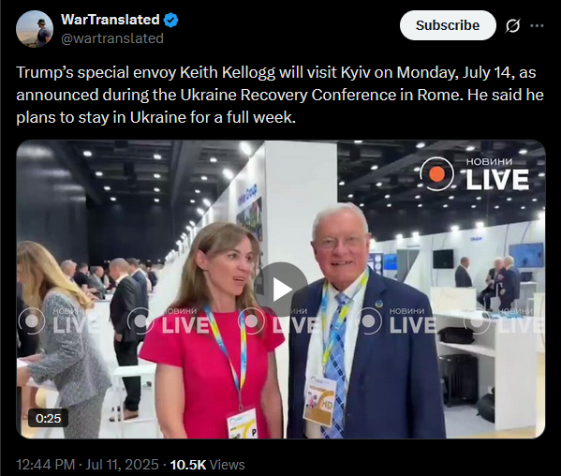Click the woman's conference name badge
Screen dimensions: 561x476
243,424
